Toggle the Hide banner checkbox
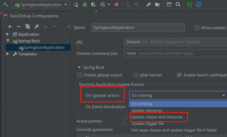Image resolution: width=227 pixels, height=137 pixels. 135,75
